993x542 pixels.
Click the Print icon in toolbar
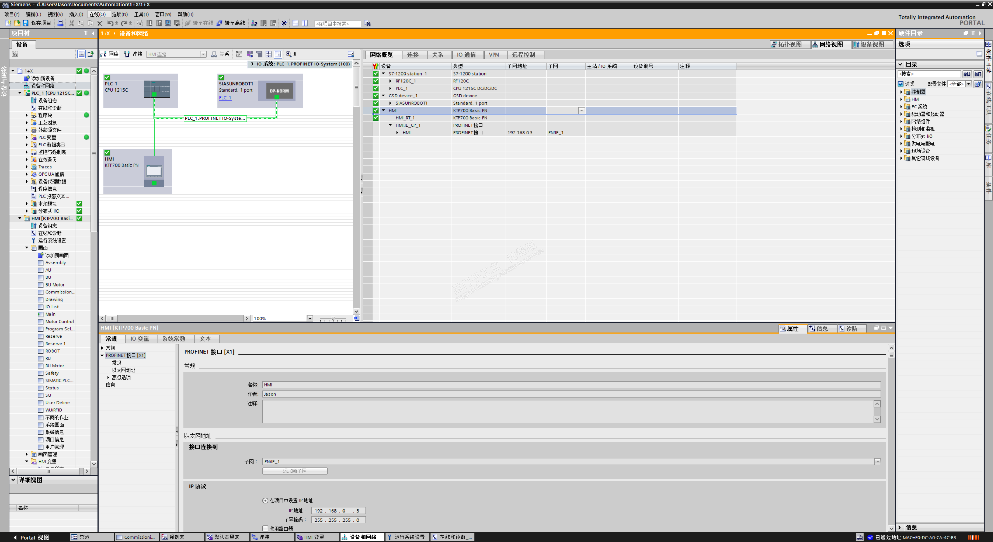click(61, 23)
